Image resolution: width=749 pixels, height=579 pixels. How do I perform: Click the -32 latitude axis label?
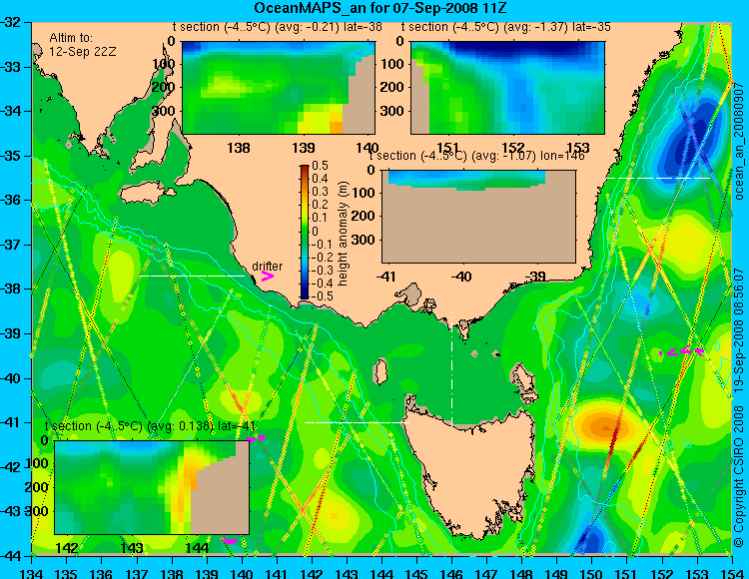12,22
